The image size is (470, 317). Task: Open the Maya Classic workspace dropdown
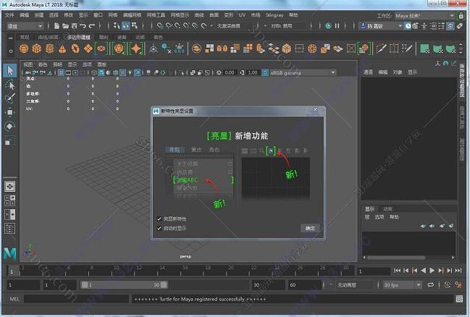[x=425, y=16]
